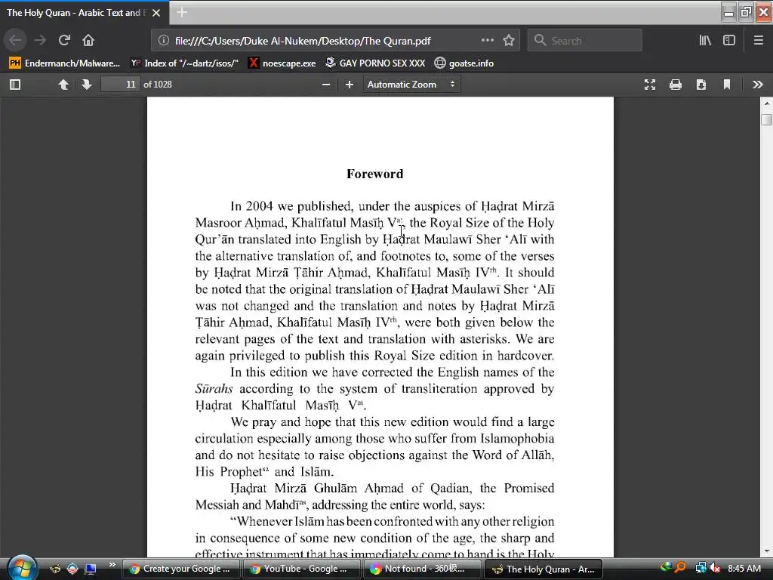Open page actions three-dot menu
773x580 pixels.
pyautogui.click(x=487, y=40)
